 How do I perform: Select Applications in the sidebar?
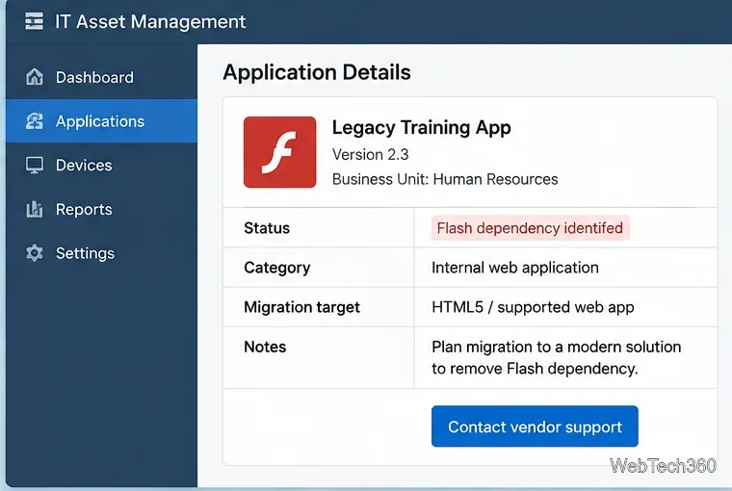[101, 121]
